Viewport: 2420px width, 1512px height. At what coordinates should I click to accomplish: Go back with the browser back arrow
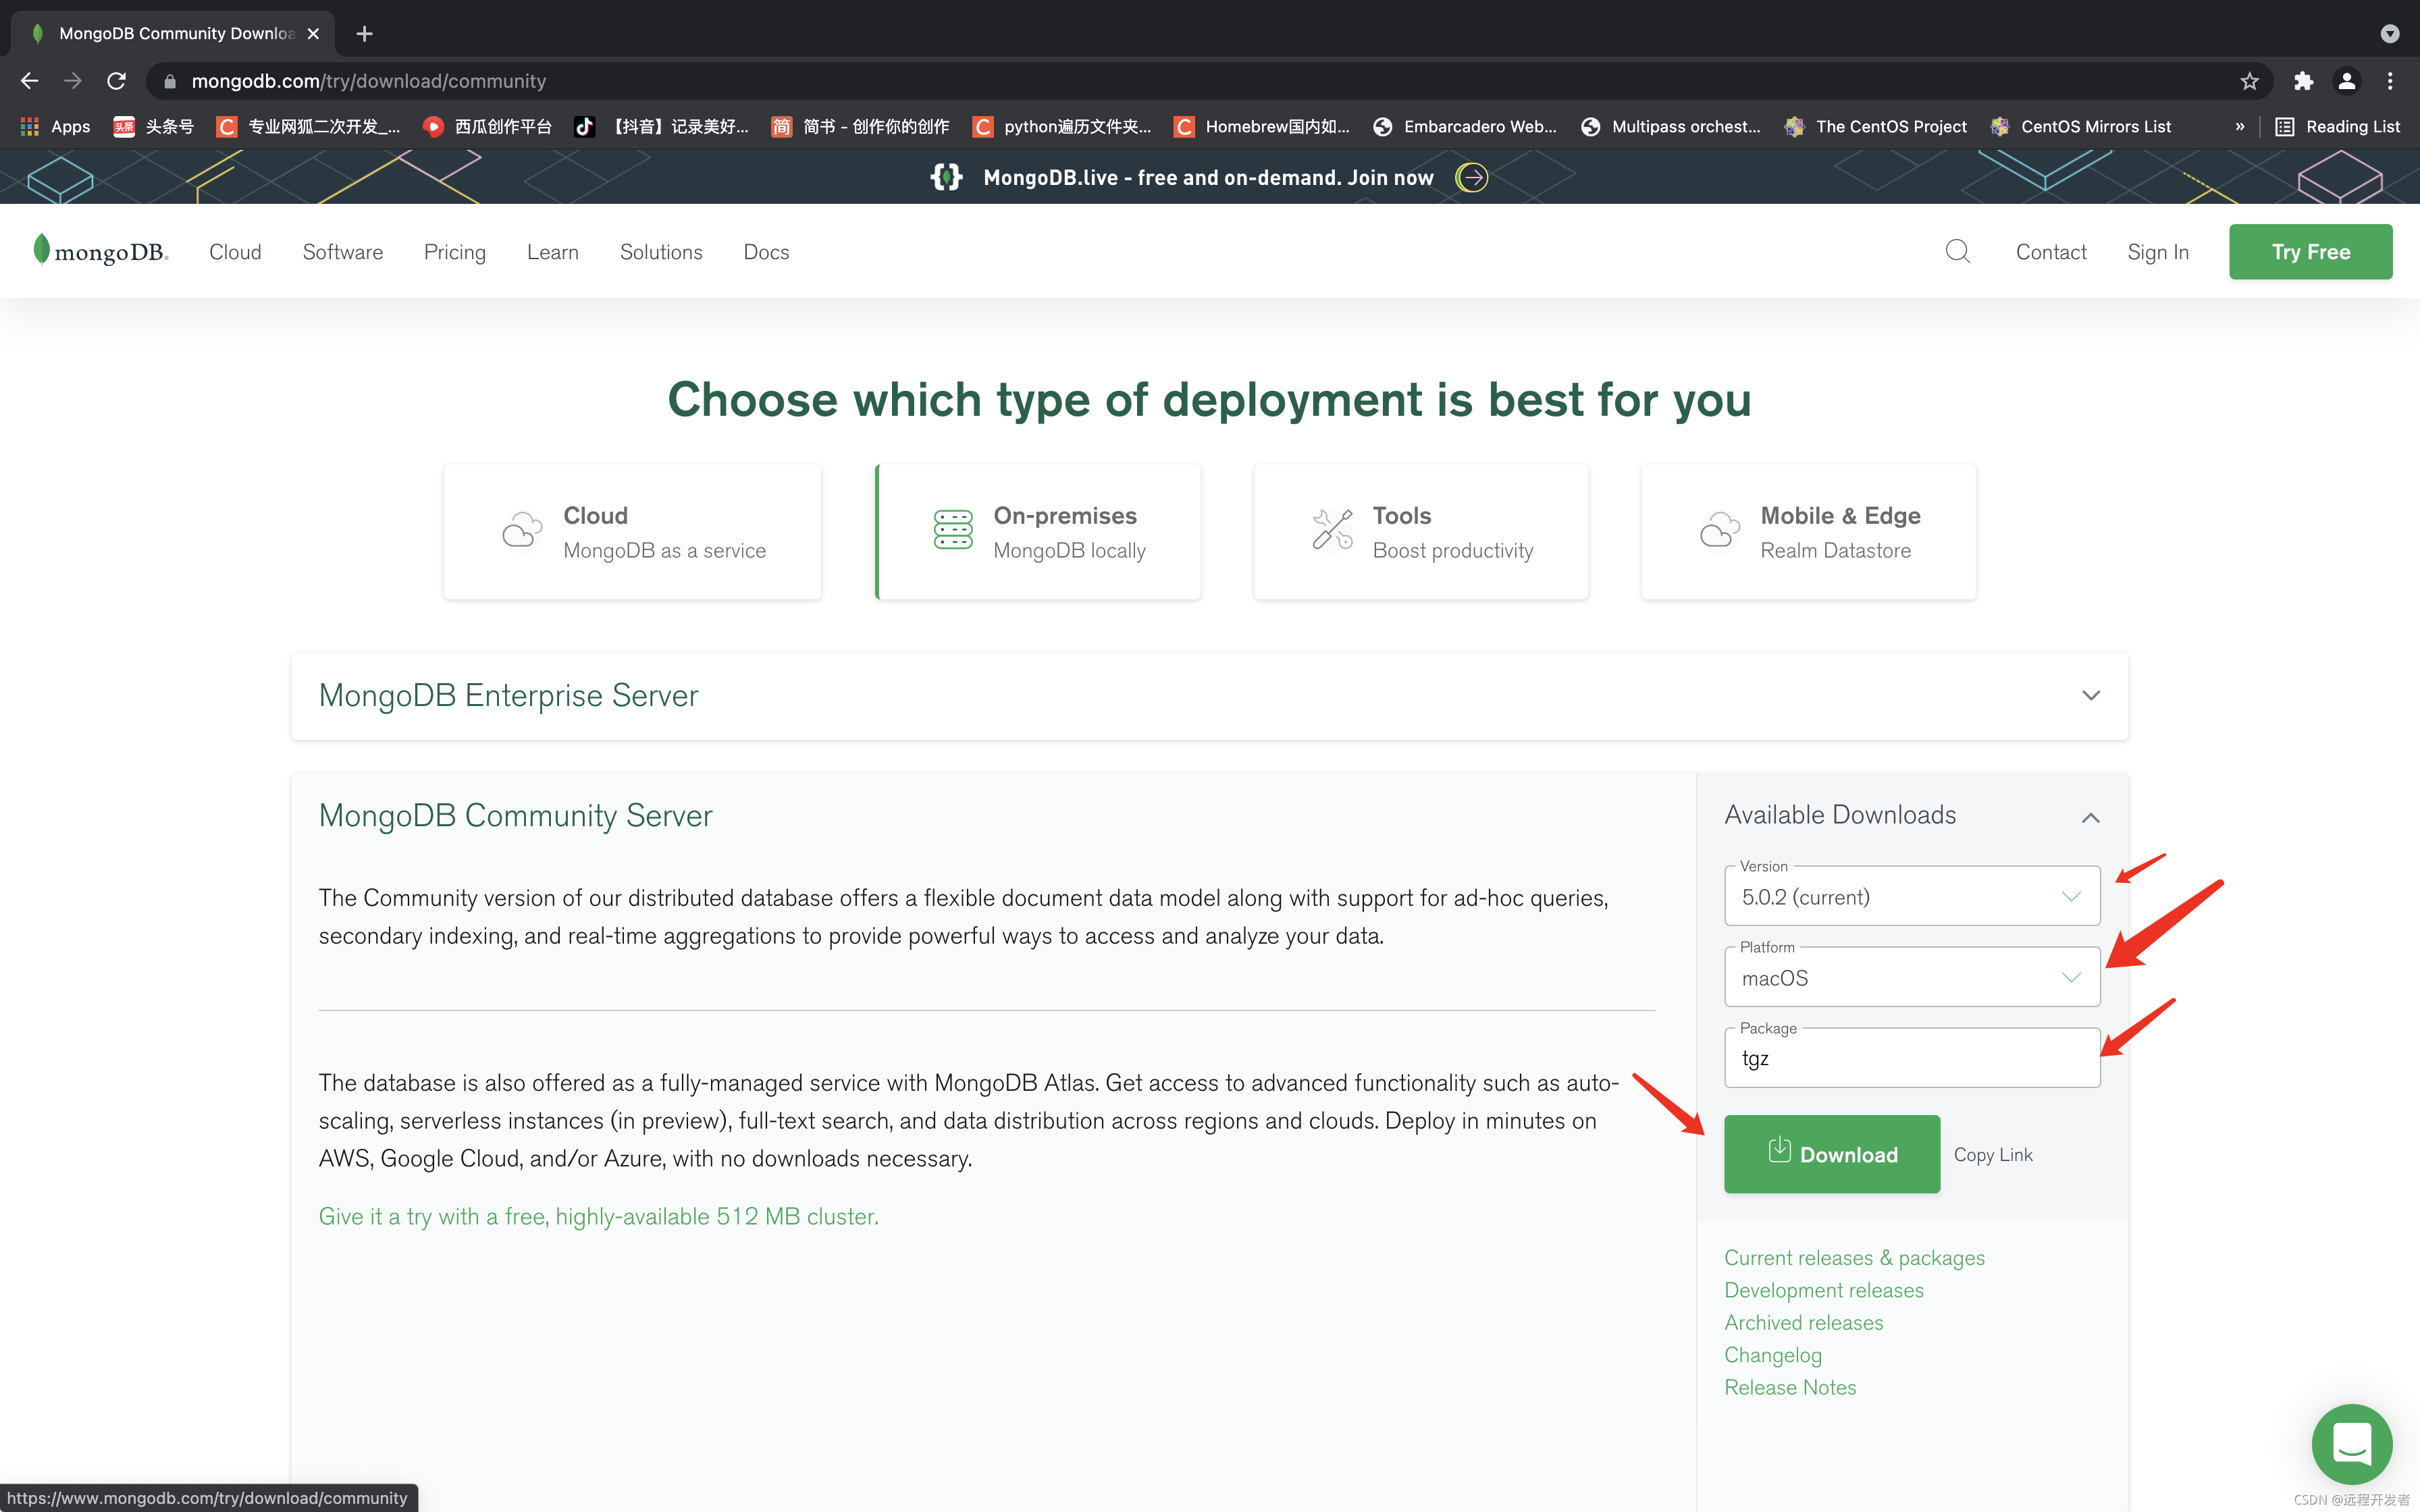pyautogui.click(x=30, y=81)
